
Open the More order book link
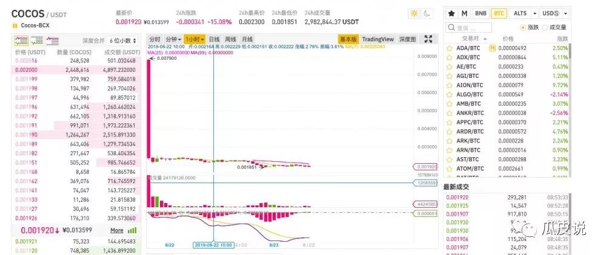(x=117, y=230)
